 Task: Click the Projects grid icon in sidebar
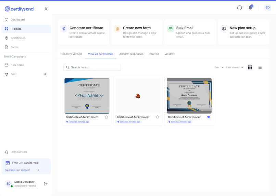pos(7,29)
